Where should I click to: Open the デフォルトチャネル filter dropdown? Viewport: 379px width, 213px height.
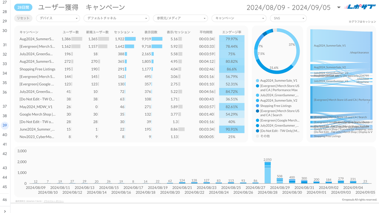point(116,18)
